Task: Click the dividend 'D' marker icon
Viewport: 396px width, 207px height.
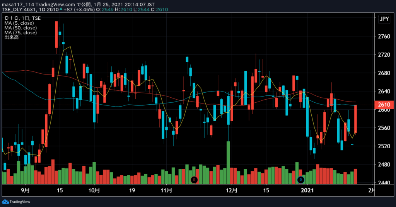Action: click(x=300, y=180)
